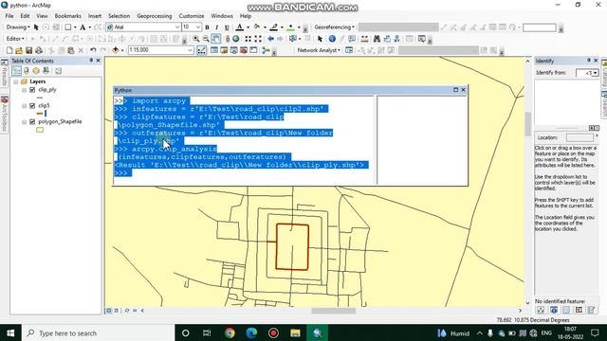Save the map document
The height and width of the screenshot is (341, 607).
point(28,50)
